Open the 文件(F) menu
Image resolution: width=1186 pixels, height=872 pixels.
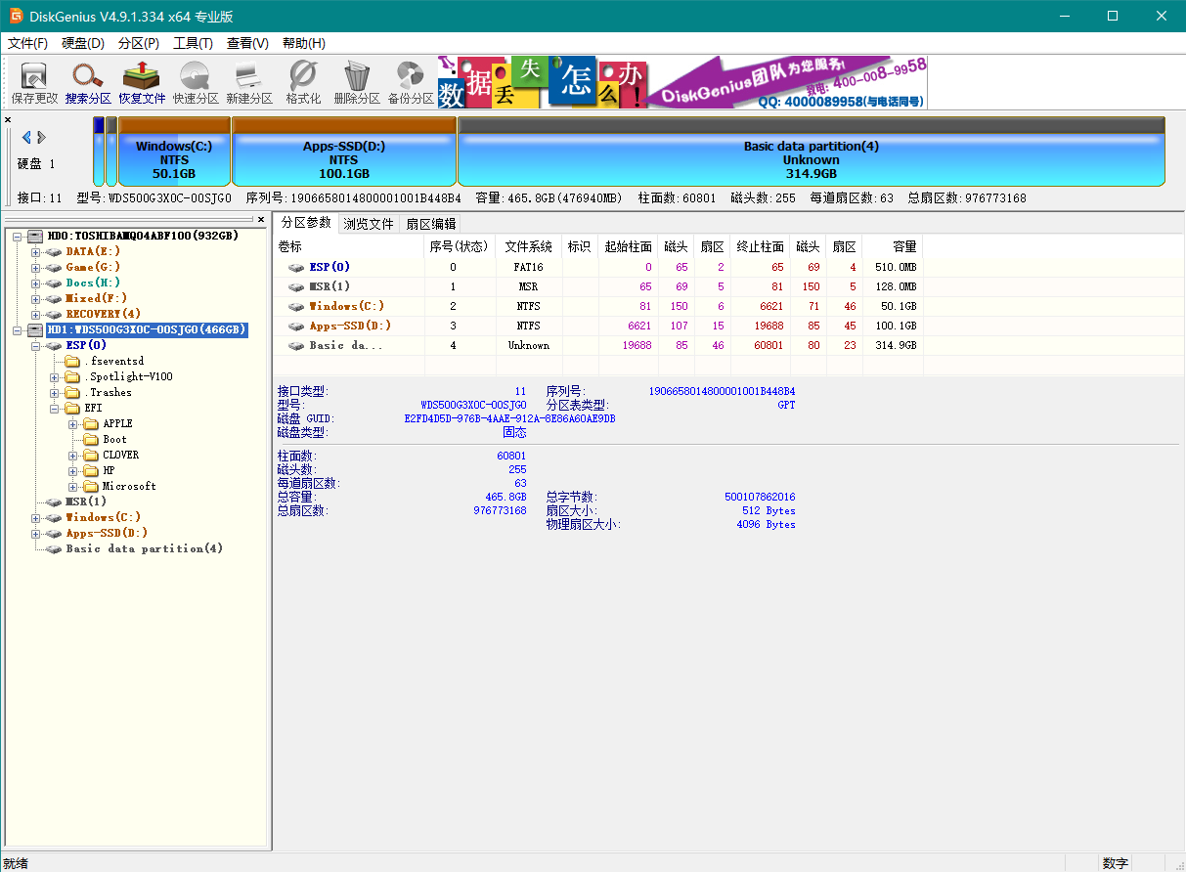27,43
